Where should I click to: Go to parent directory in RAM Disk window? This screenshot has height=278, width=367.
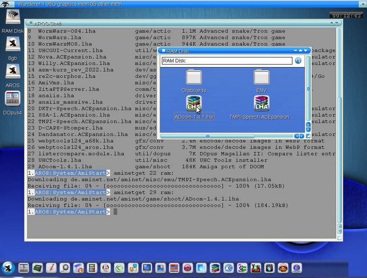click(298, 61)
